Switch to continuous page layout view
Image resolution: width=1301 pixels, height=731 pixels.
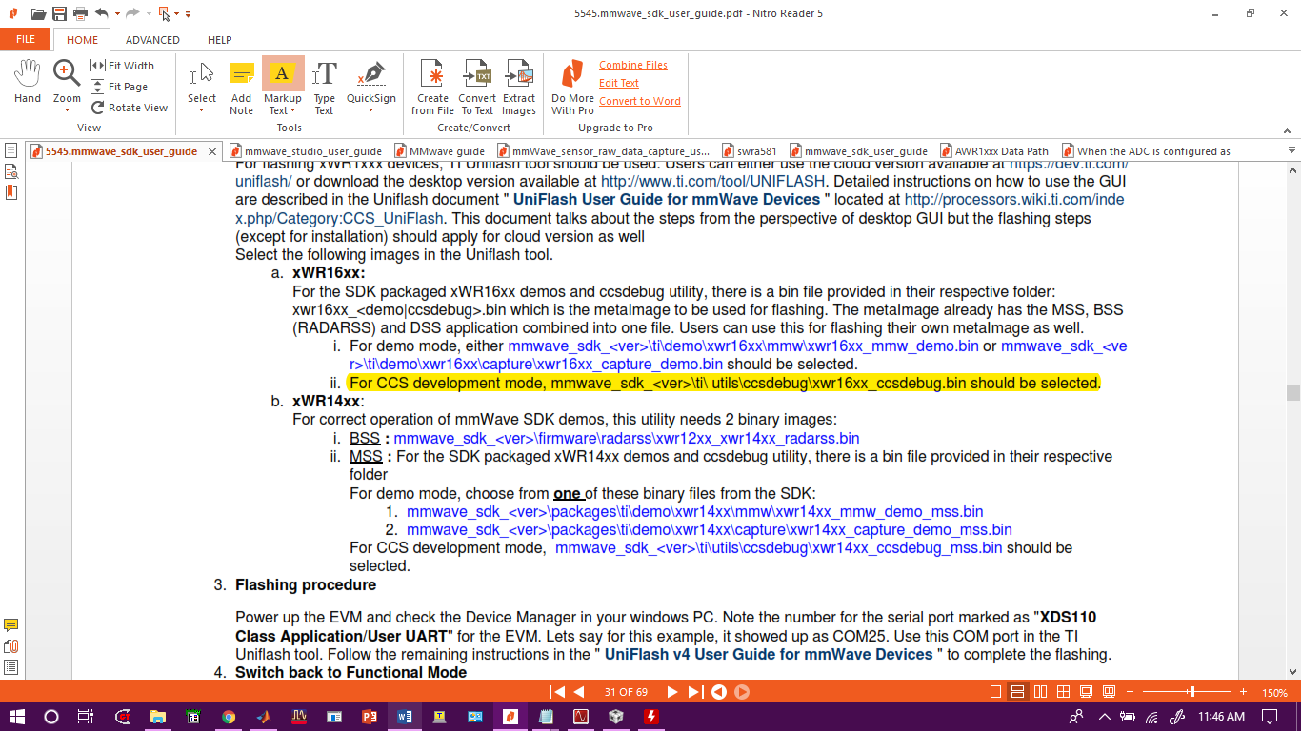point(1017,692)
